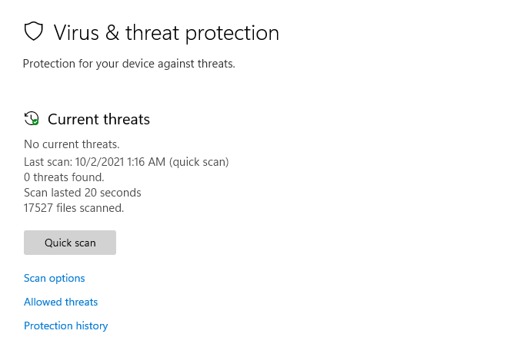Screen dimensions: 517x347
Task: Click the Current threats section heading
Action: pos(98,119)
